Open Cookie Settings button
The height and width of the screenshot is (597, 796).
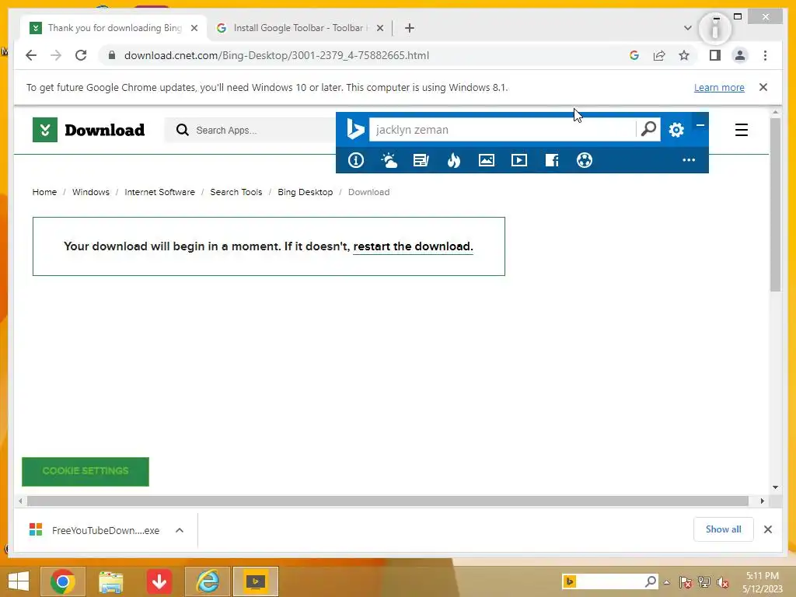click(86, 471)
